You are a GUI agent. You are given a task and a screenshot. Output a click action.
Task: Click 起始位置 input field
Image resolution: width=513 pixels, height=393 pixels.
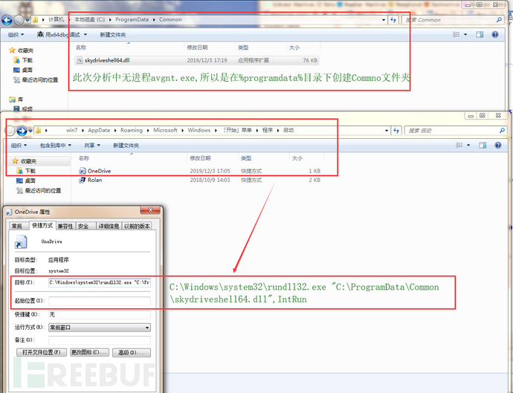[x=100, y=301]
